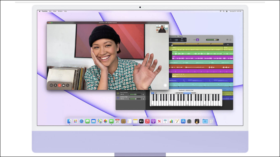Switch to piano view in Keyboard window
Screen dimensions: 280x157
153,93
